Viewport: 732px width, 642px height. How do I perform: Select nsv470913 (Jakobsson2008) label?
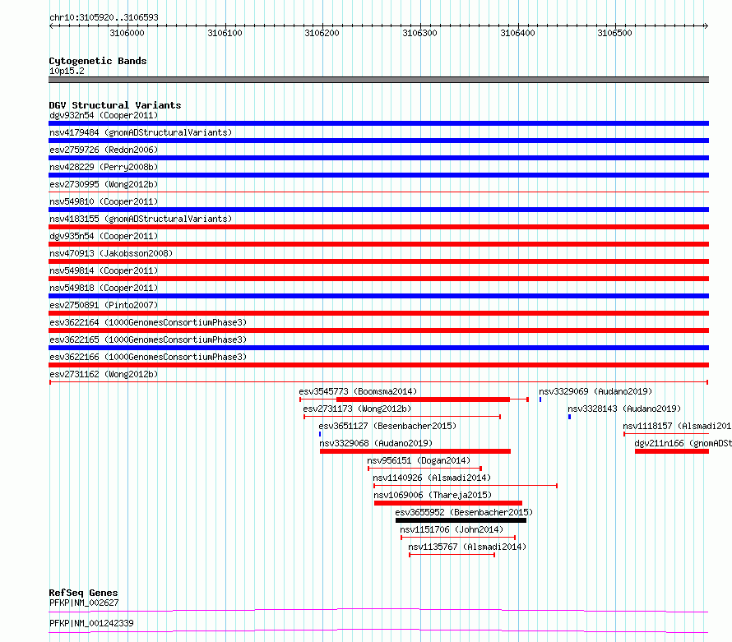pyautogui.click(x=111, y=253)
